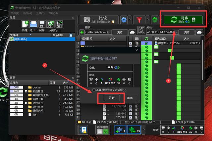Expand the 影音管理 folder tree node
The image size is (212, 141).
pos(26,91)
